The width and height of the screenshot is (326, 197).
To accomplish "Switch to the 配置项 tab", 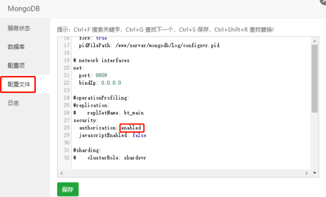I will coord(16,65).
